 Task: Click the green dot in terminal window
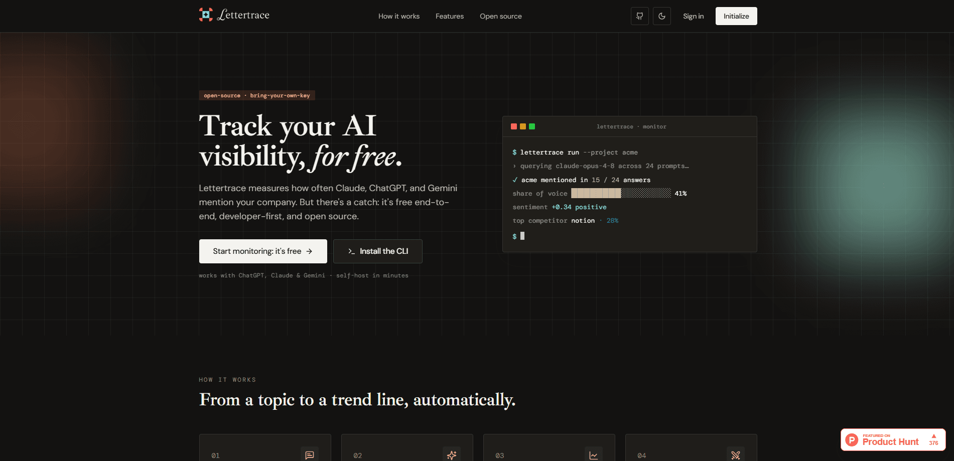point(532,126)
